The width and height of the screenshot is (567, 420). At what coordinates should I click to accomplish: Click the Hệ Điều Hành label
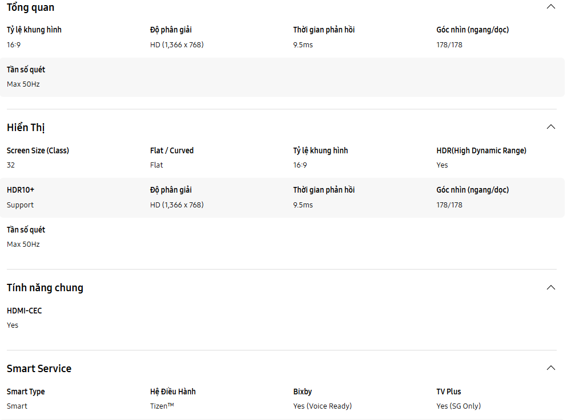173,392
